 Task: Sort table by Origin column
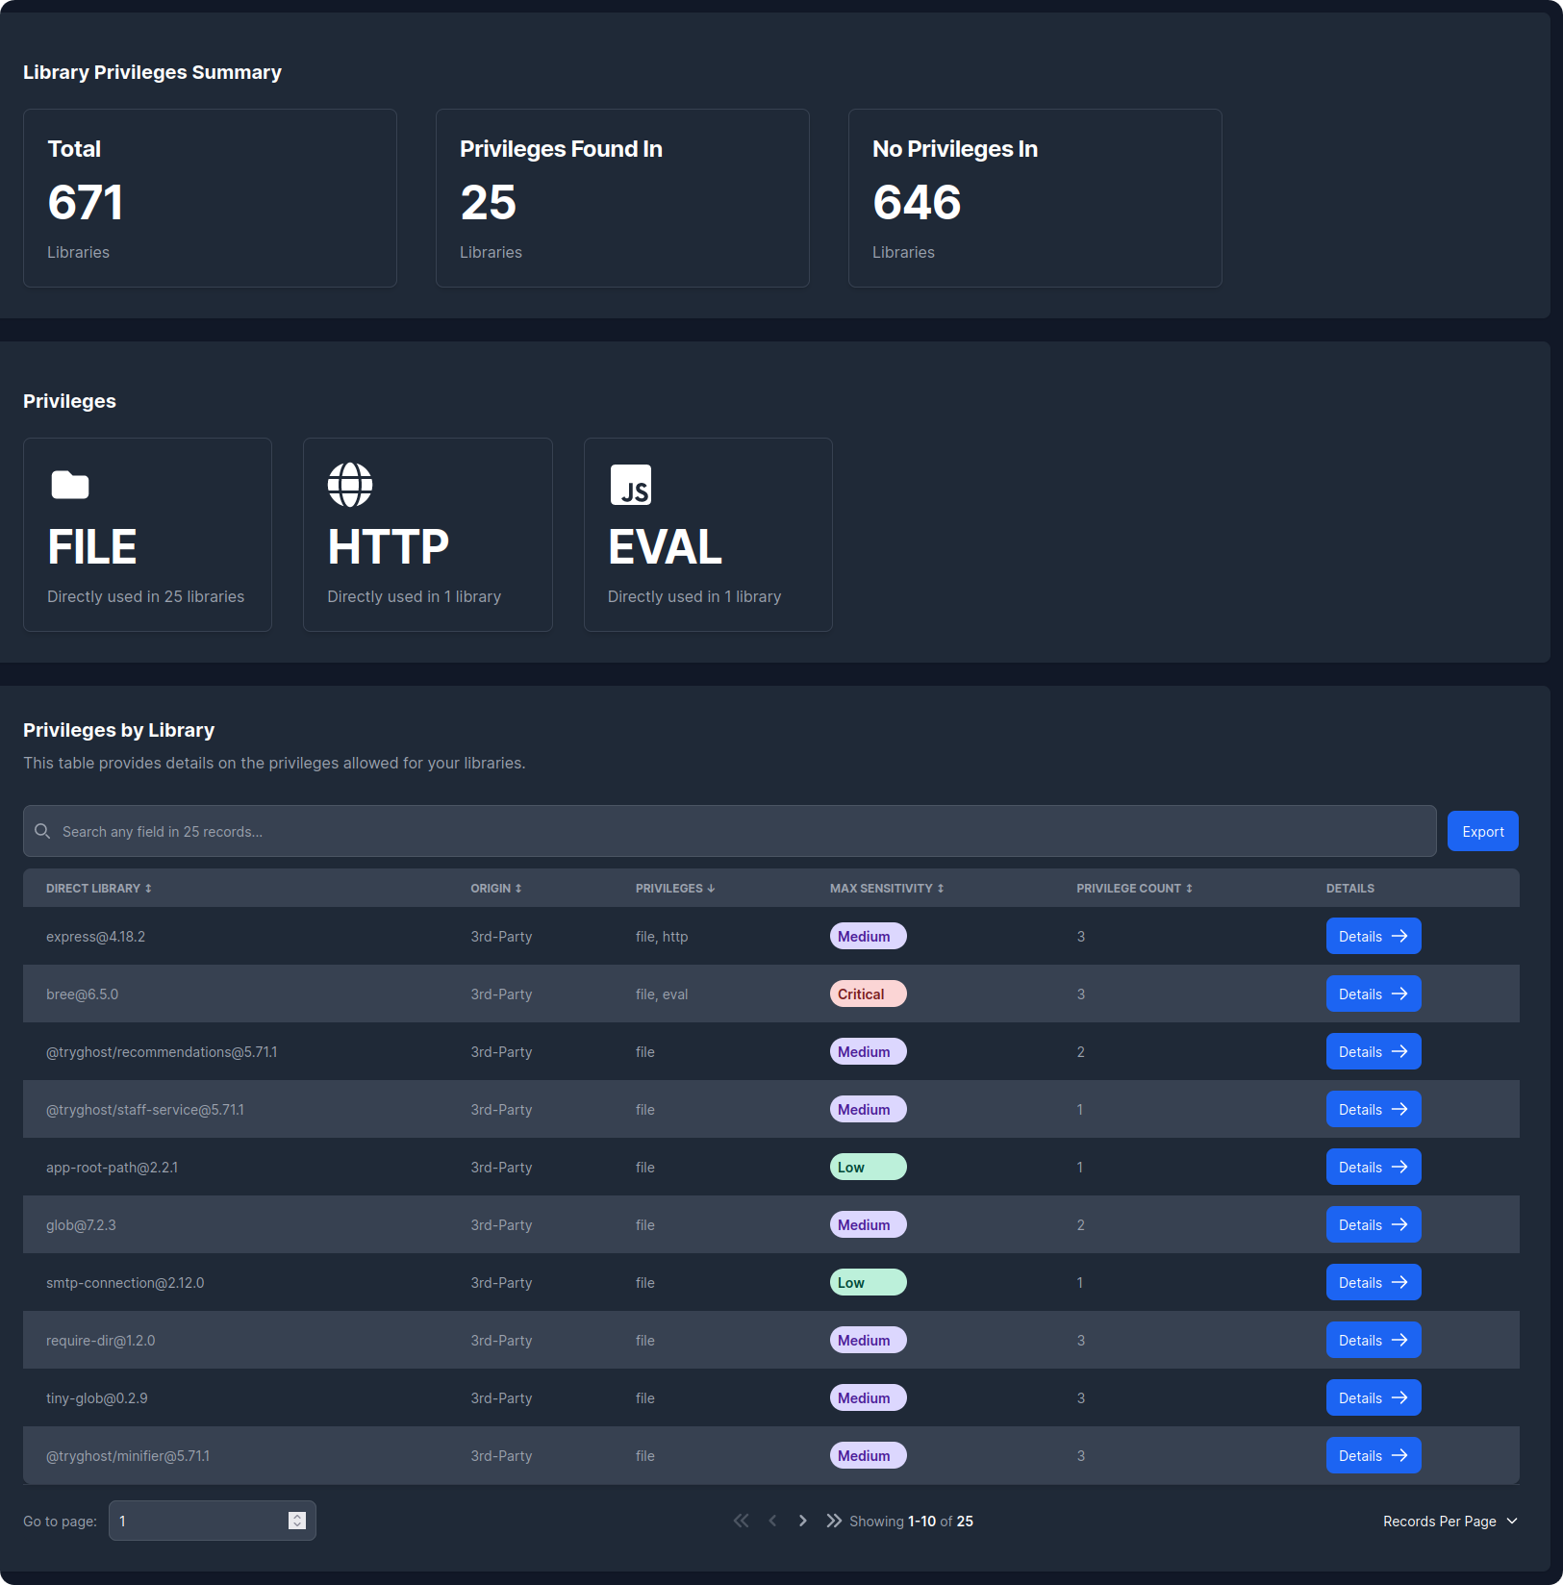pos(496,888)
